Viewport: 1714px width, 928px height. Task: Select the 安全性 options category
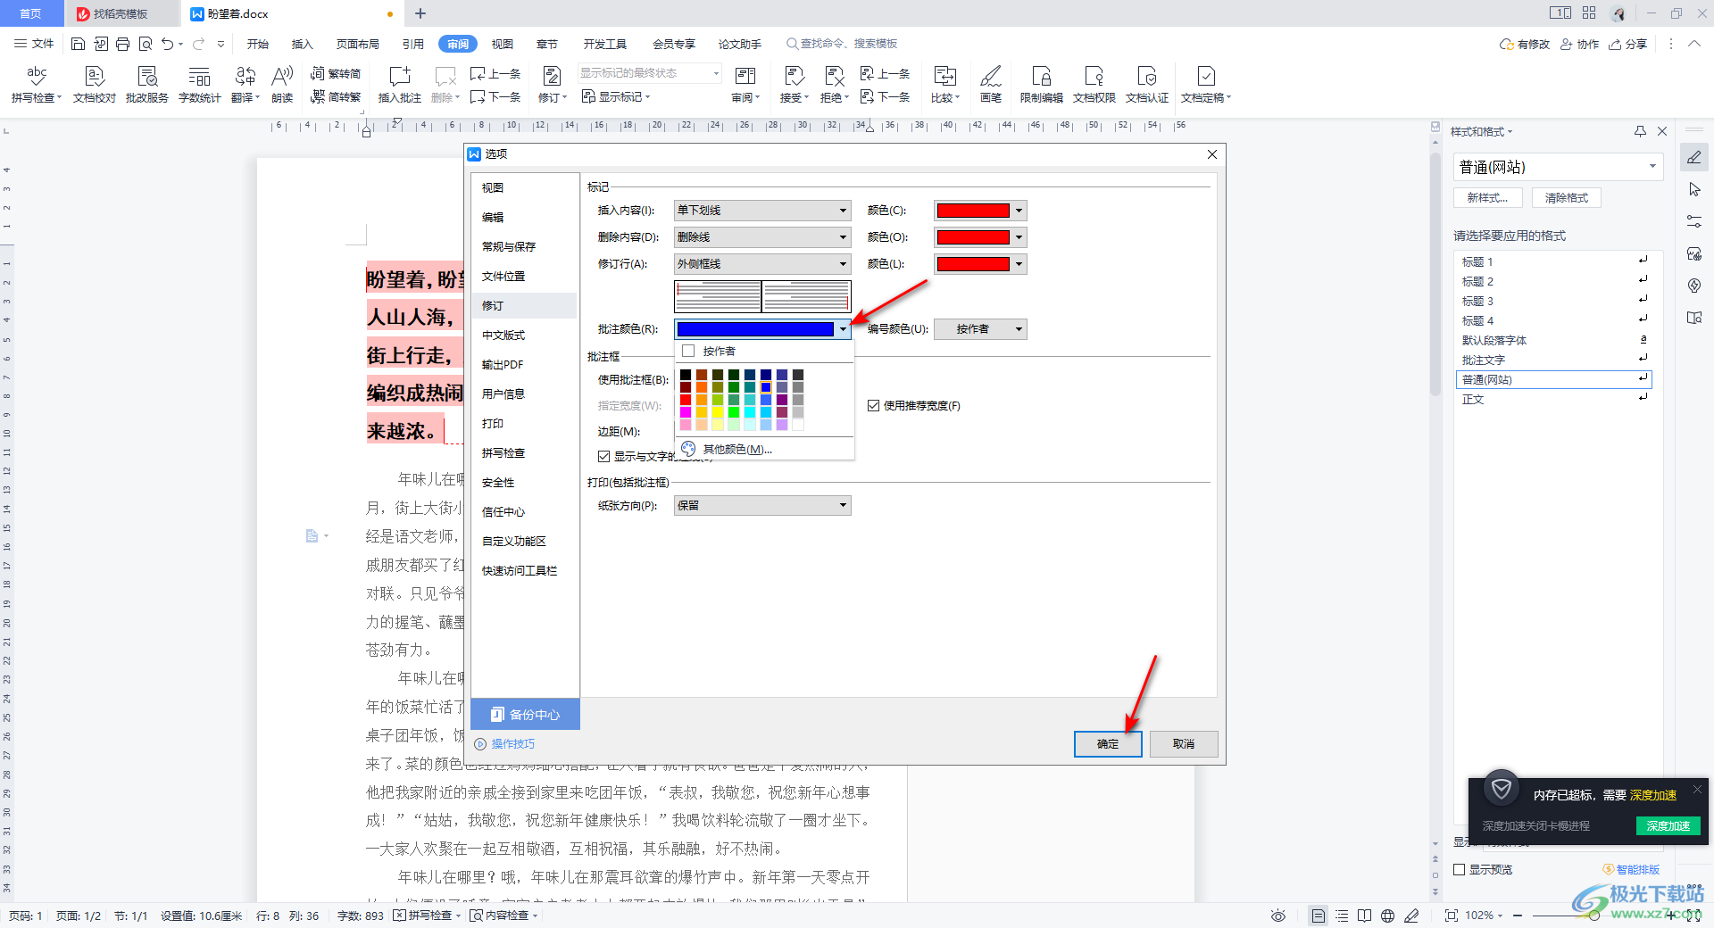coord(524,482)
